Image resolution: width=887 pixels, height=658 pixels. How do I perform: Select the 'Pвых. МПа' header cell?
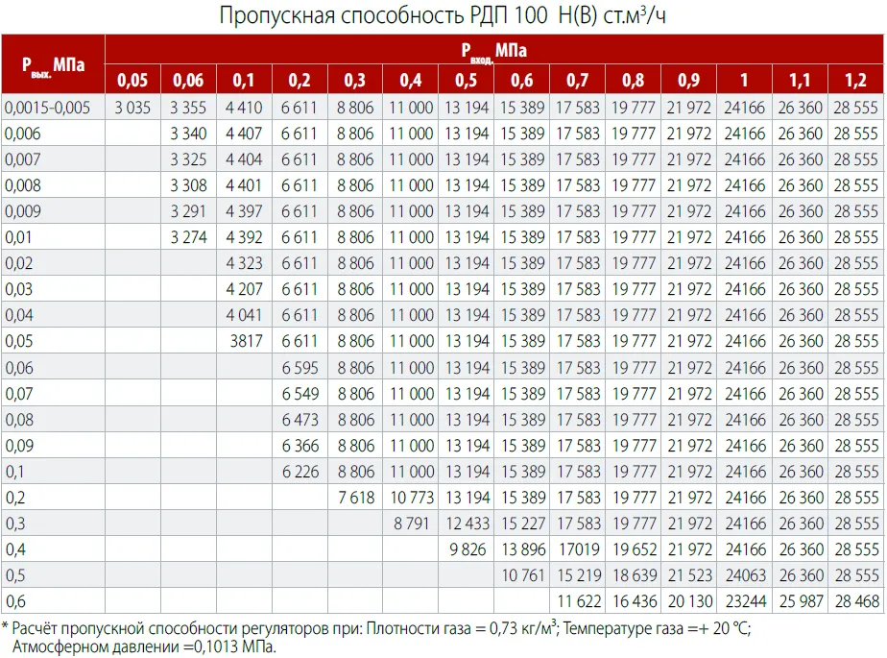pos(53,64)
